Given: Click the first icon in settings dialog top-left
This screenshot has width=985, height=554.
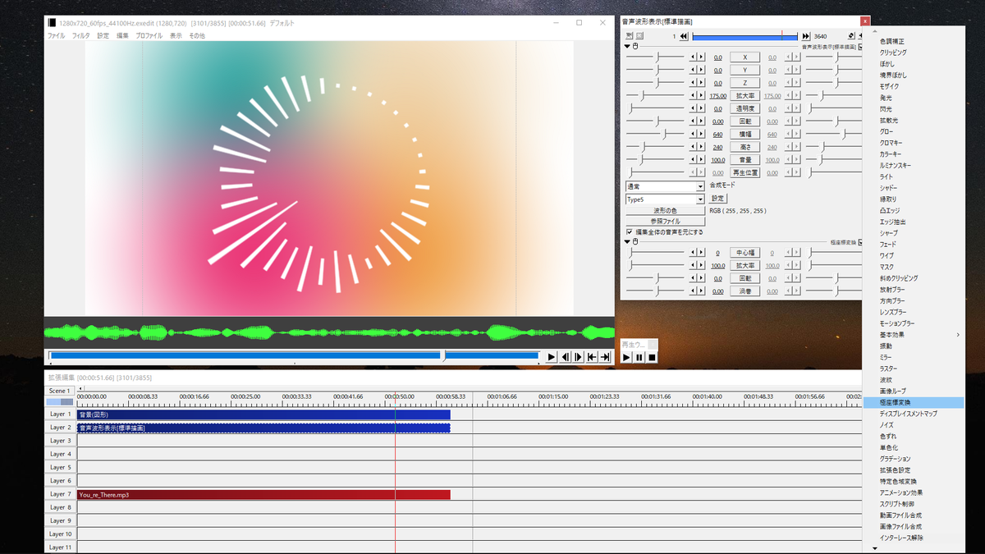Looking at the screenshot, I should coord(629,36).
